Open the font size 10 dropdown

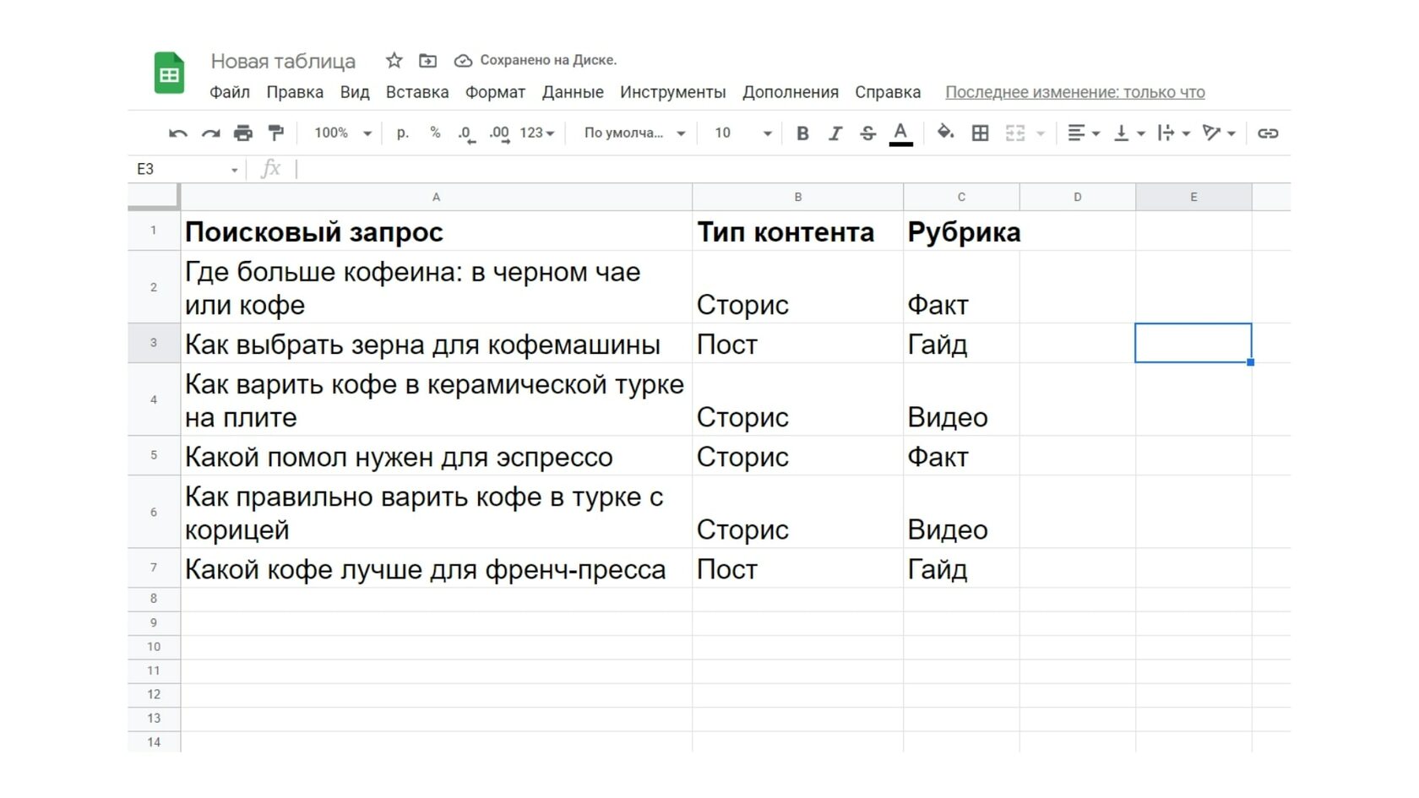(x=743, y=133)
